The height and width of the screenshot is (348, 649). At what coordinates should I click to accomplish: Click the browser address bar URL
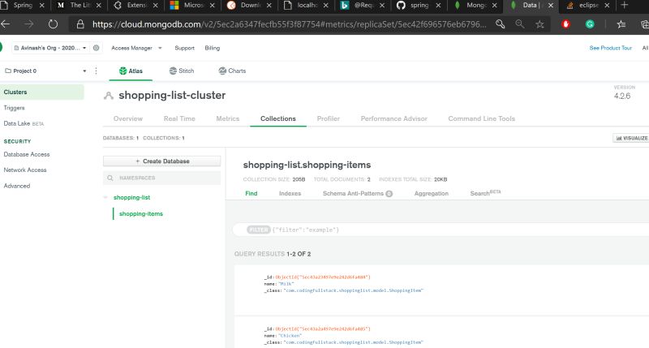pos(290,24)
